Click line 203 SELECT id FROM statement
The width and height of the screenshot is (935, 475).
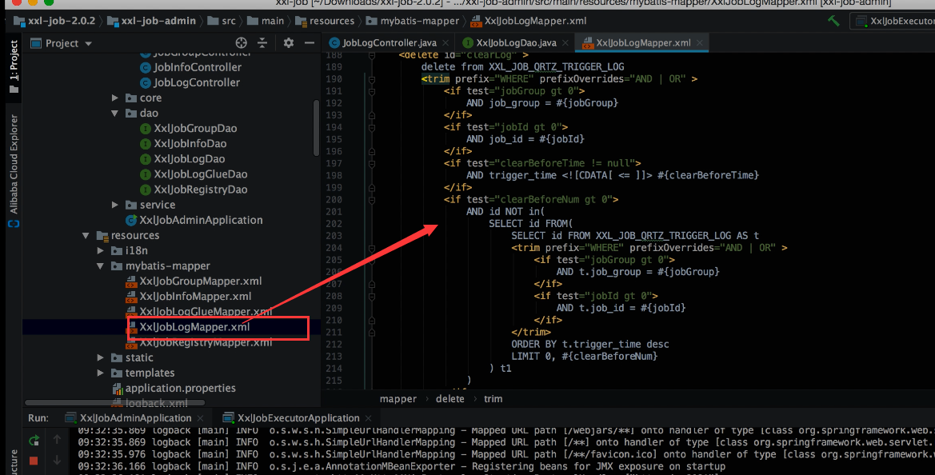[x=635, y=236]
